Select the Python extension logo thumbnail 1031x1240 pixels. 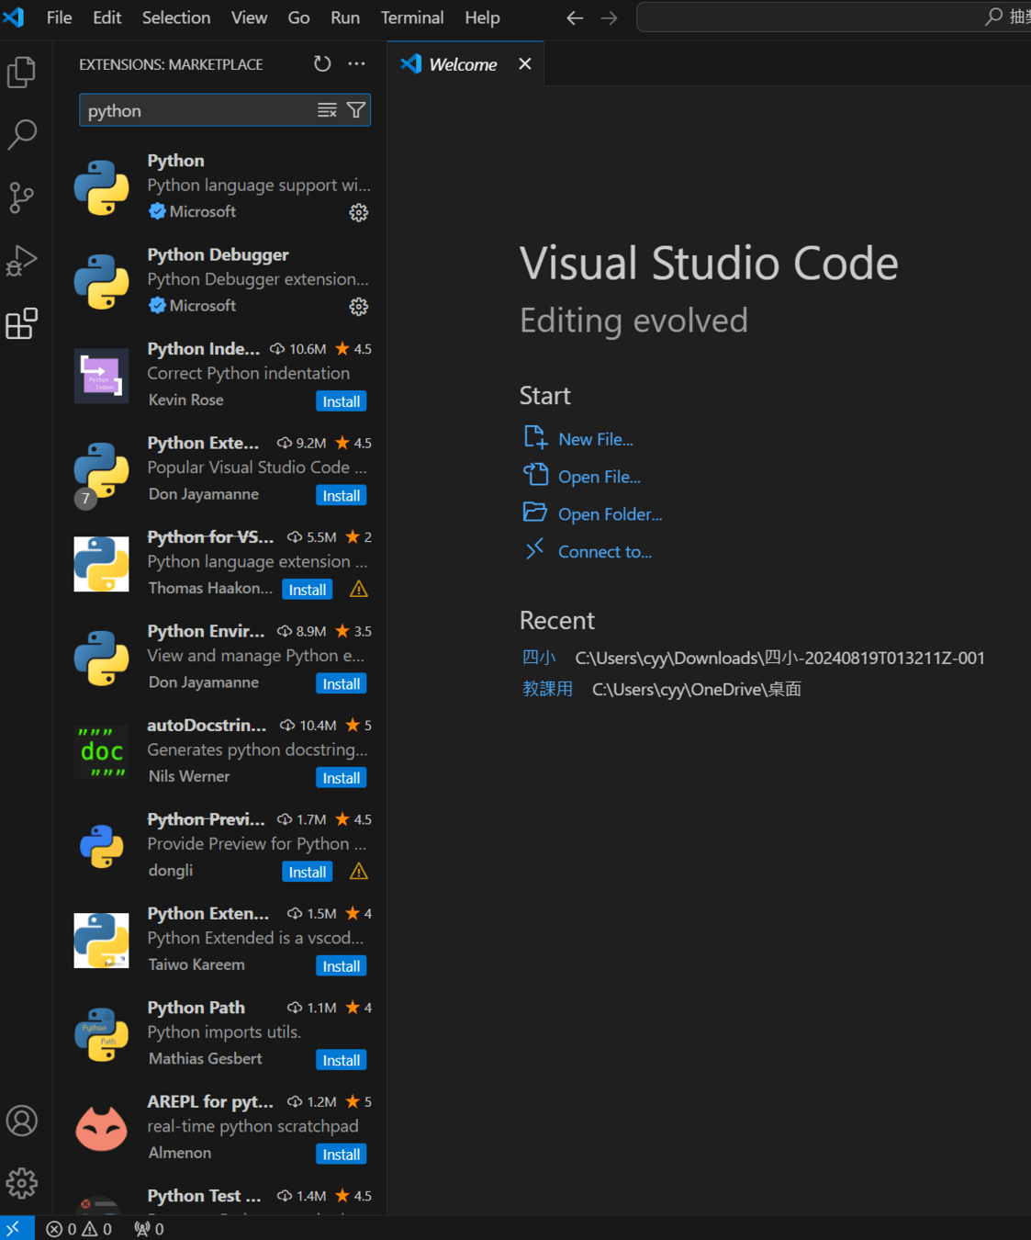point(101,187)
